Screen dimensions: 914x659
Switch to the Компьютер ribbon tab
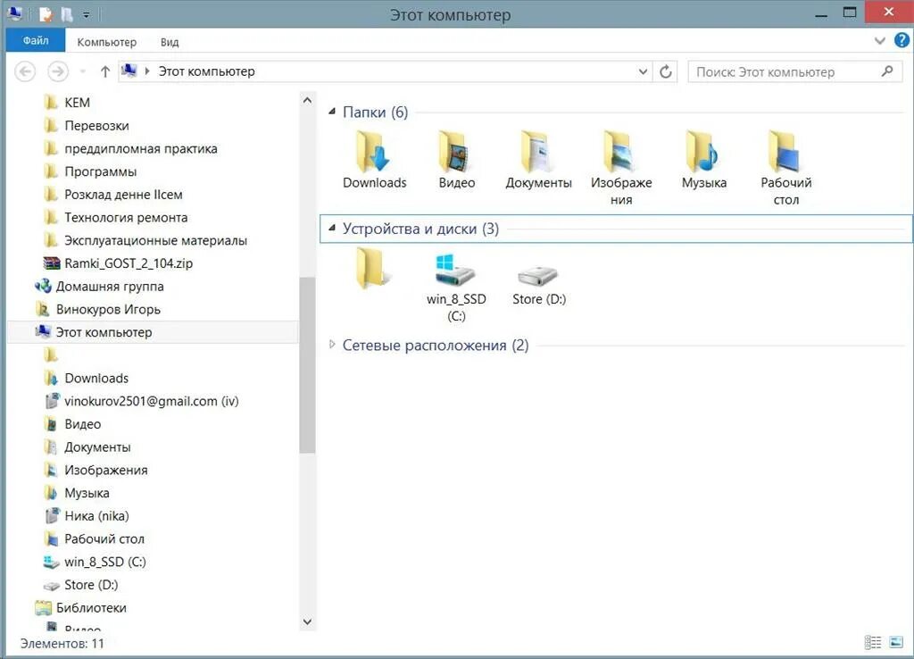(107, 42)
